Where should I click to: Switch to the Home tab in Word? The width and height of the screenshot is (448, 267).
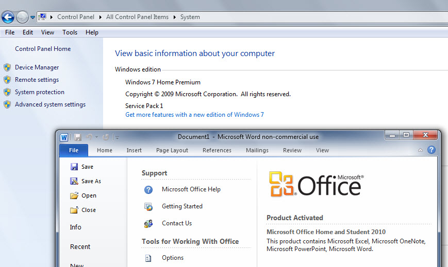(105, 150)
